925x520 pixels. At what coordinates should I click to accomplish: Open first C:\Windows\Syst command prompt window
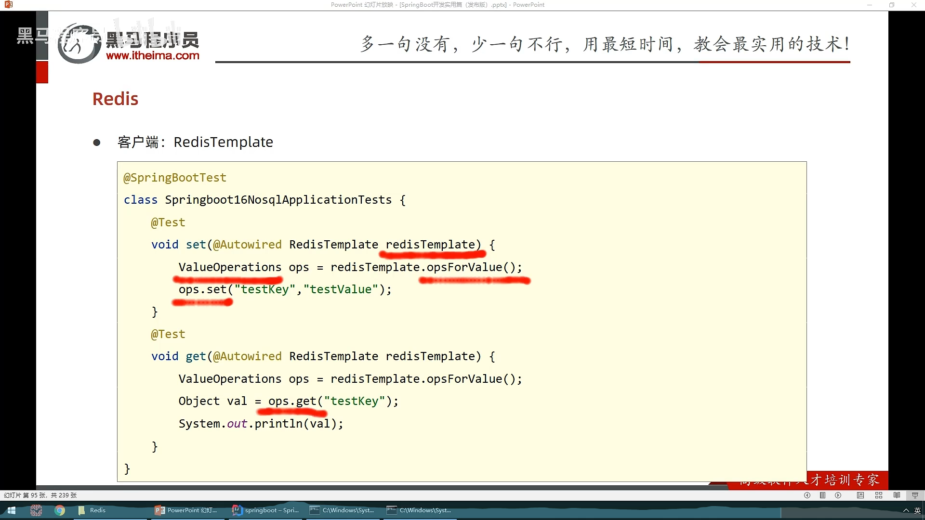point(342,510)
